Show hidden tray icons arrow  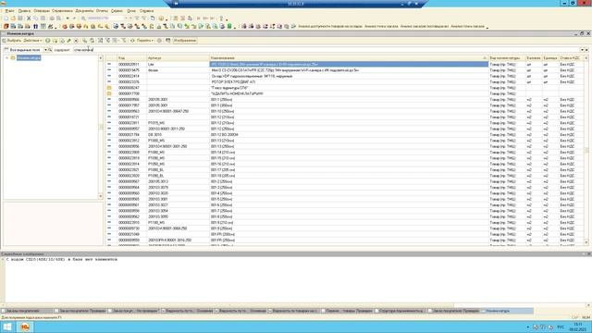528,327
